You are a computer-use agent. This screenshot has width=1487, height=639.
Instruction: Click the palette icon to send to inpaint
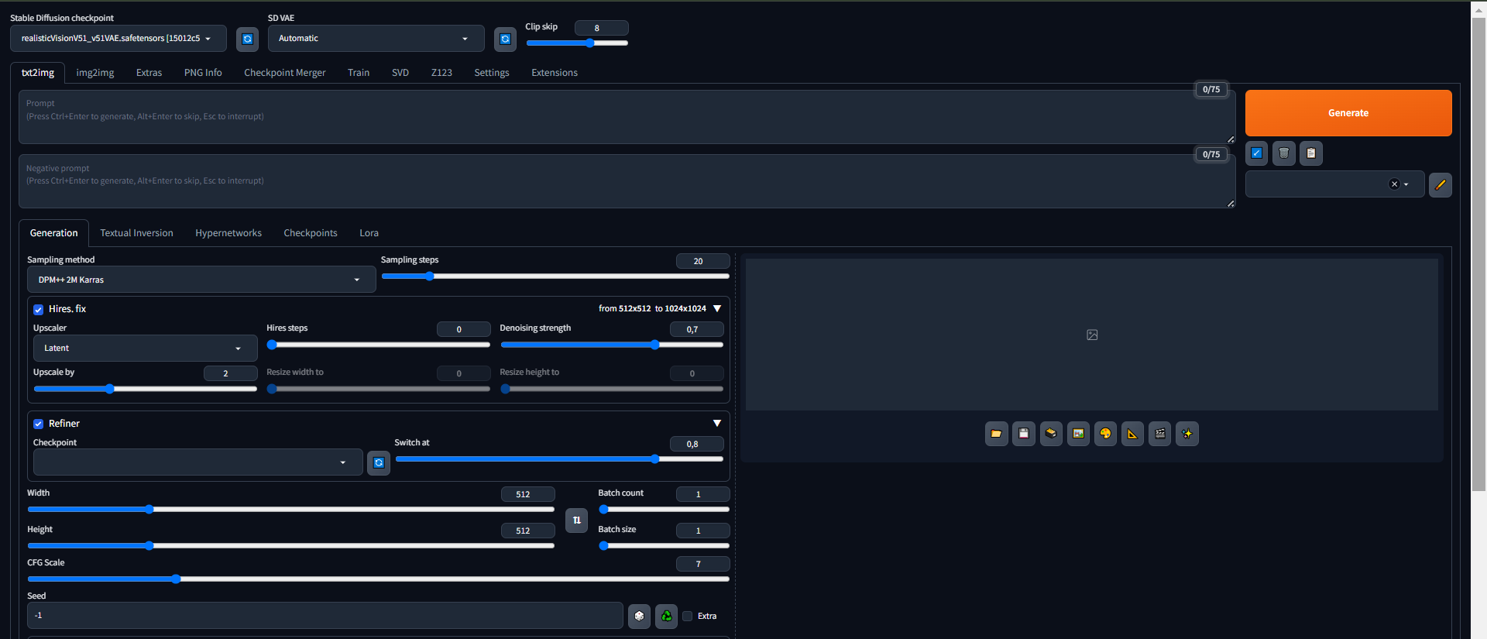(1105, 434)
